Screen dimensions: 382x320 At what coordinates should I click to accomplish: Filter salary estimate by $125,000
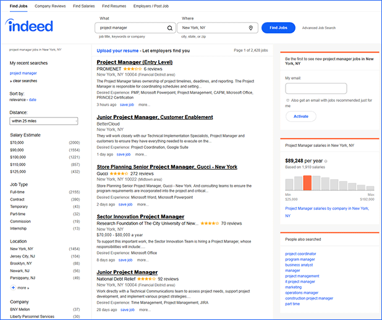click(x=18, y=172)
